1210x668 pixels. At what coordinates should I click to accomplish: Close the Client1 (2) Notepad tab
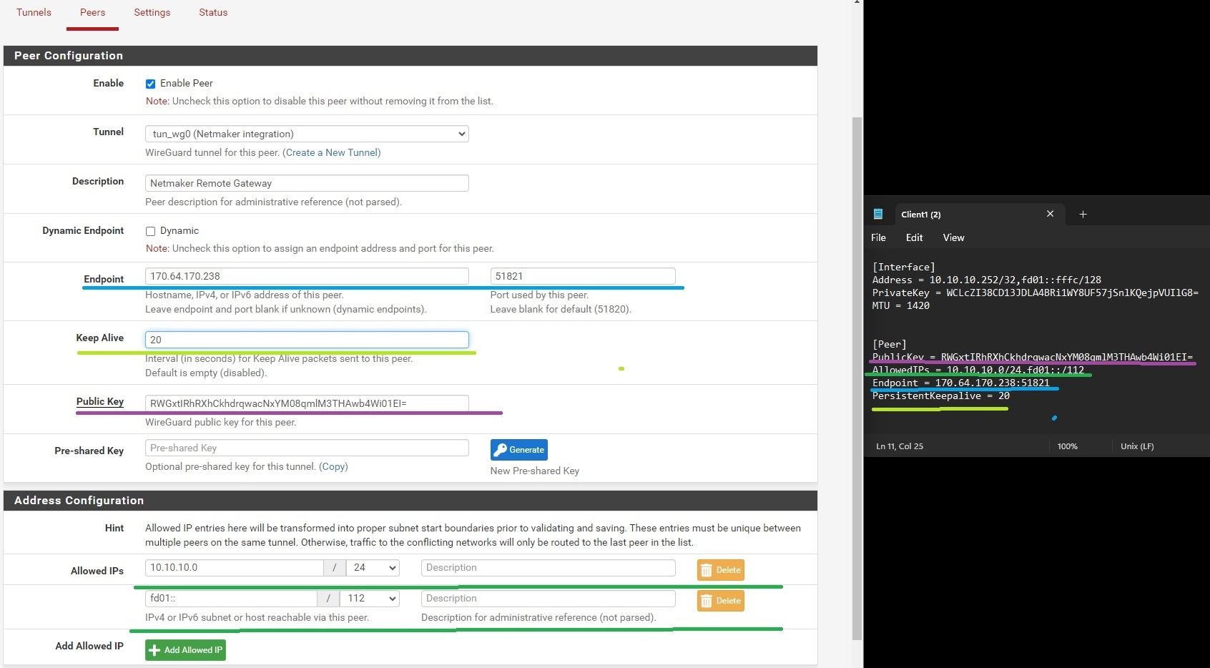coord(1050,214)
